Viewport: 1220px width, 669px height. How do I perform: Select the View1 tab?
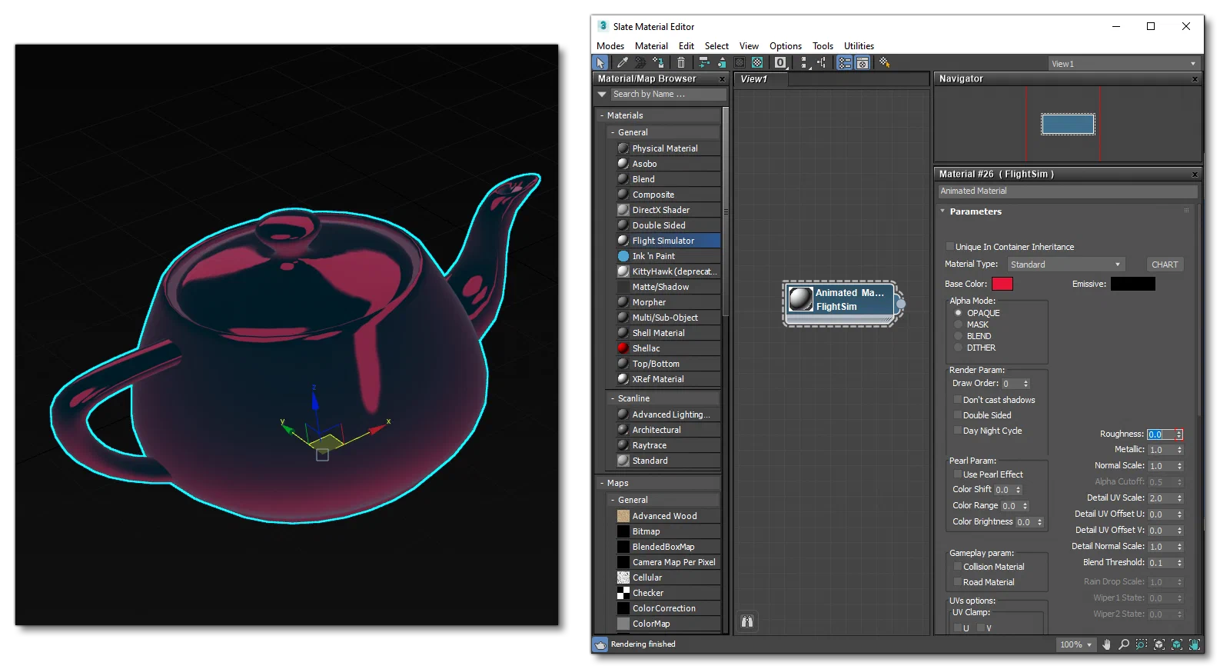pos(760,79)
